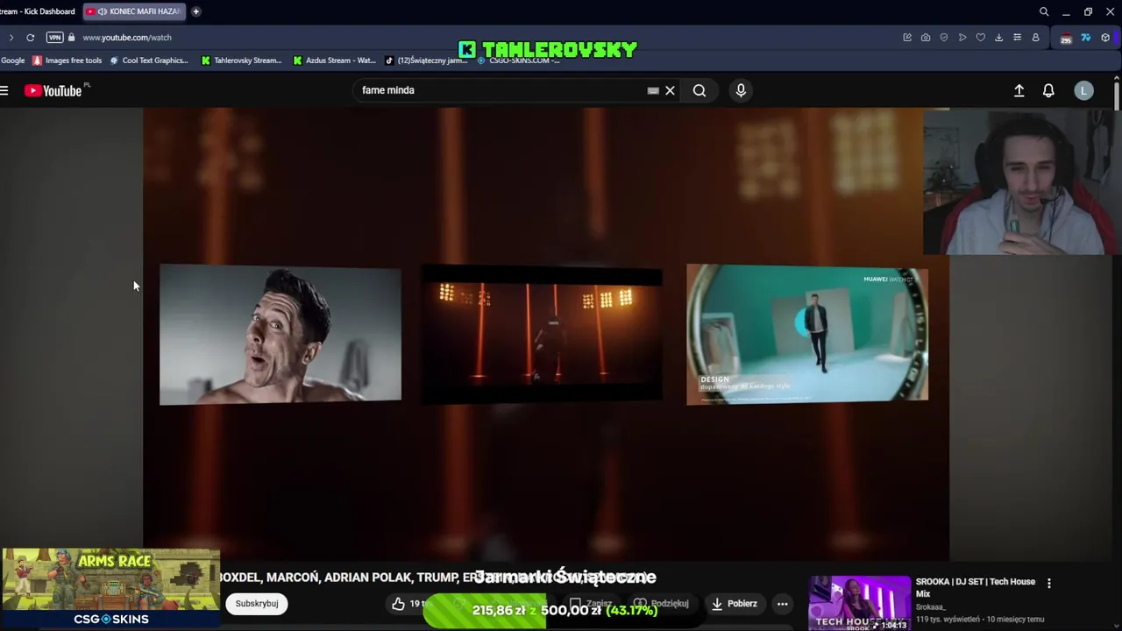This screenshot has width=1122, height=631.
Task: Open Tahlerovsky Stream bookmark
Action: click(242, 60)
